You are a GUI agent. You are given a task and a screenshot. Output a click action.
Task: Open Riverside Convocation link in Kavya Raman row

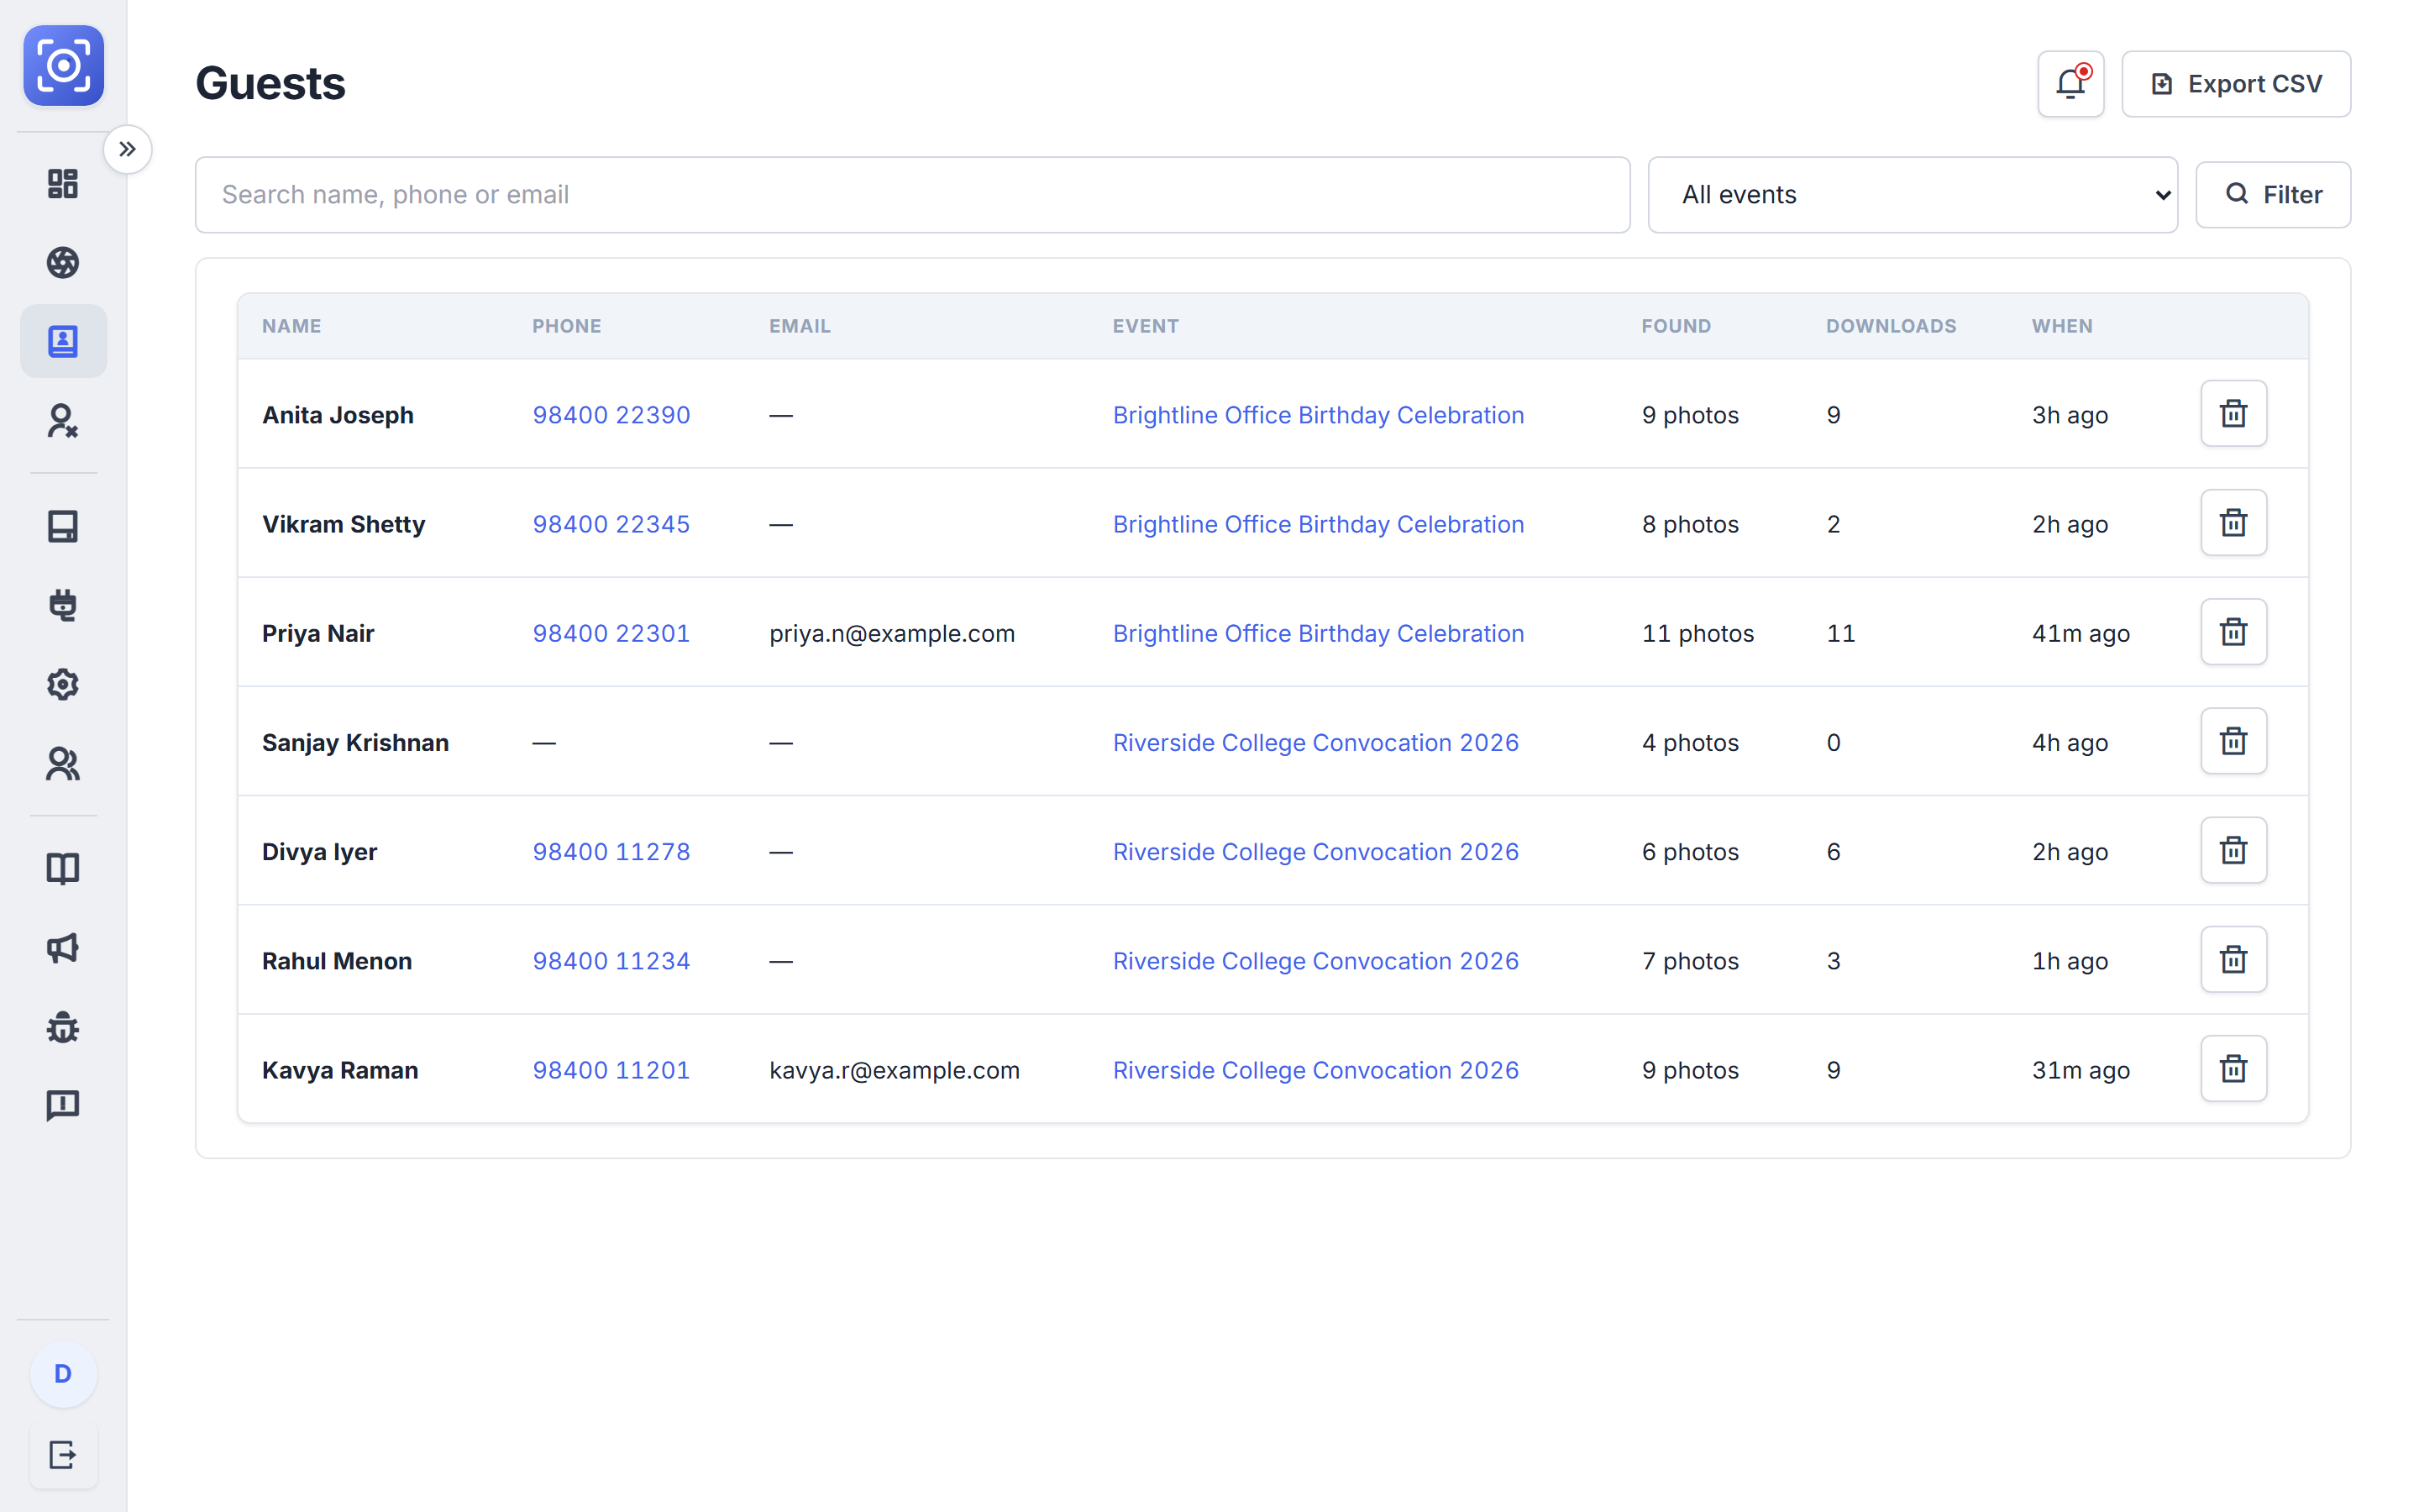[1315, 1070]
